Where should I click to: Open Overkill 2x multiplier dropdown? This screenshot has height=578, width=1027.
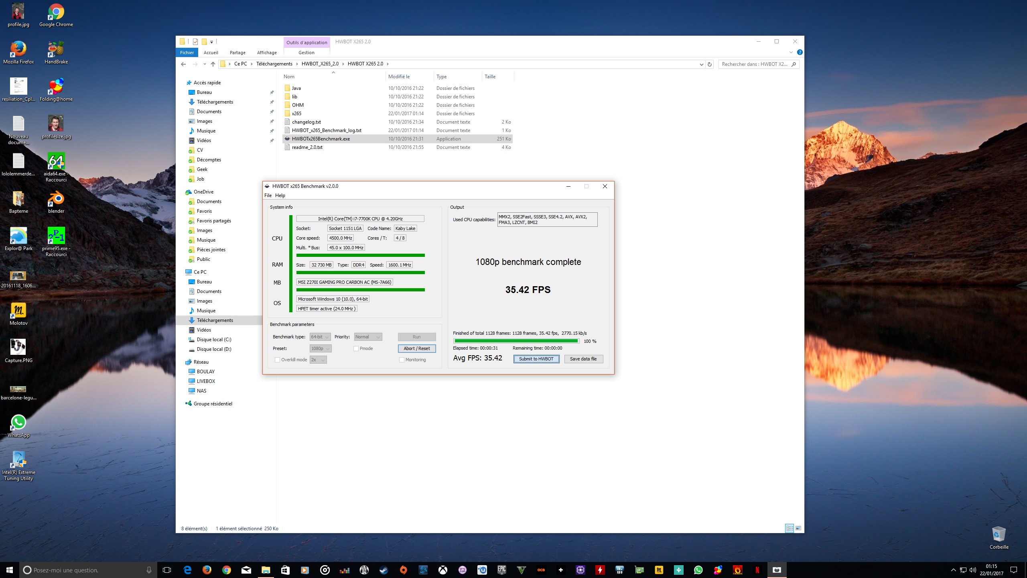coord(318,360)
